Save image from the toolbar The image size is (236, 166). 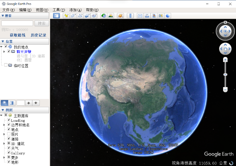[154, 16]
